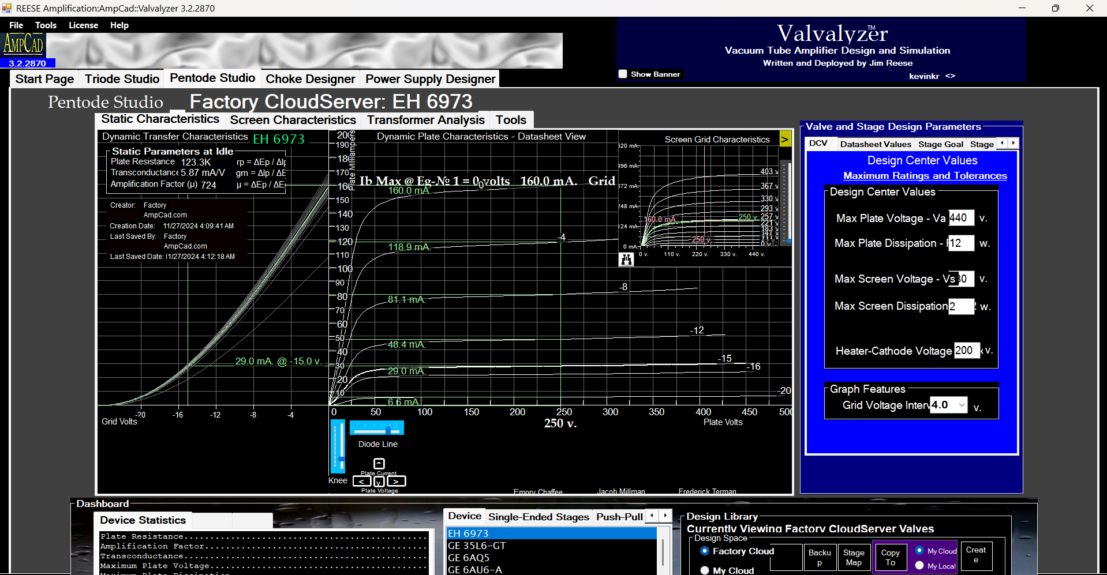This screenshot has width=1107, height=575.
Task: Open the Tools tab in Pentode Studio
Action: (x=511, y=120)
